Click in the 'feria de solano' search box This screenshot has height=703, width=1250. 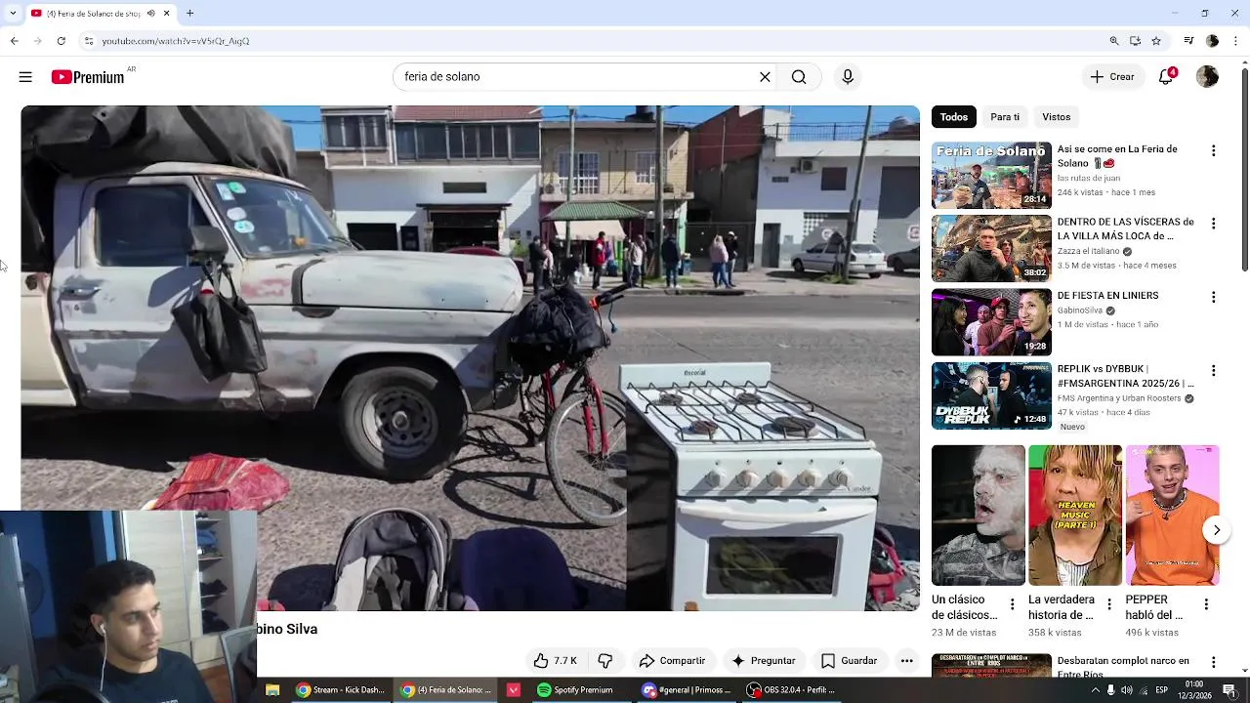pyautogui.click(x=576, y=77)
